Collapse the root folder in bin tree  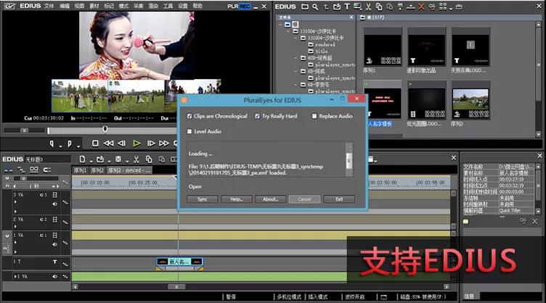coord(281,25)
